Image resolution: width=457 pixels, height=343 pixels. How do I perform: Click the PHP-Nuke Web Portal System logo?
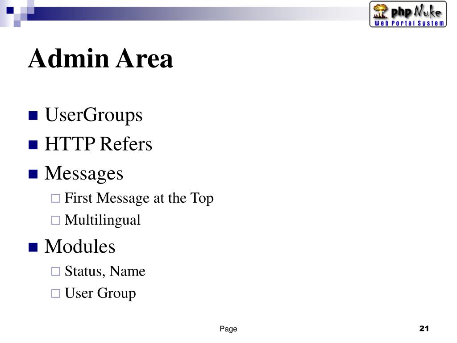[x=408, y=14]
